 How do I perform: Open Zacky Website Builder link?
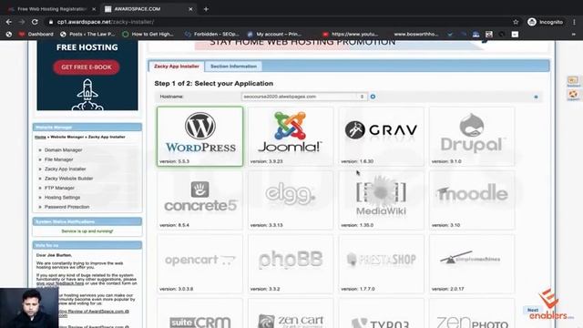[x=69, y=179]
